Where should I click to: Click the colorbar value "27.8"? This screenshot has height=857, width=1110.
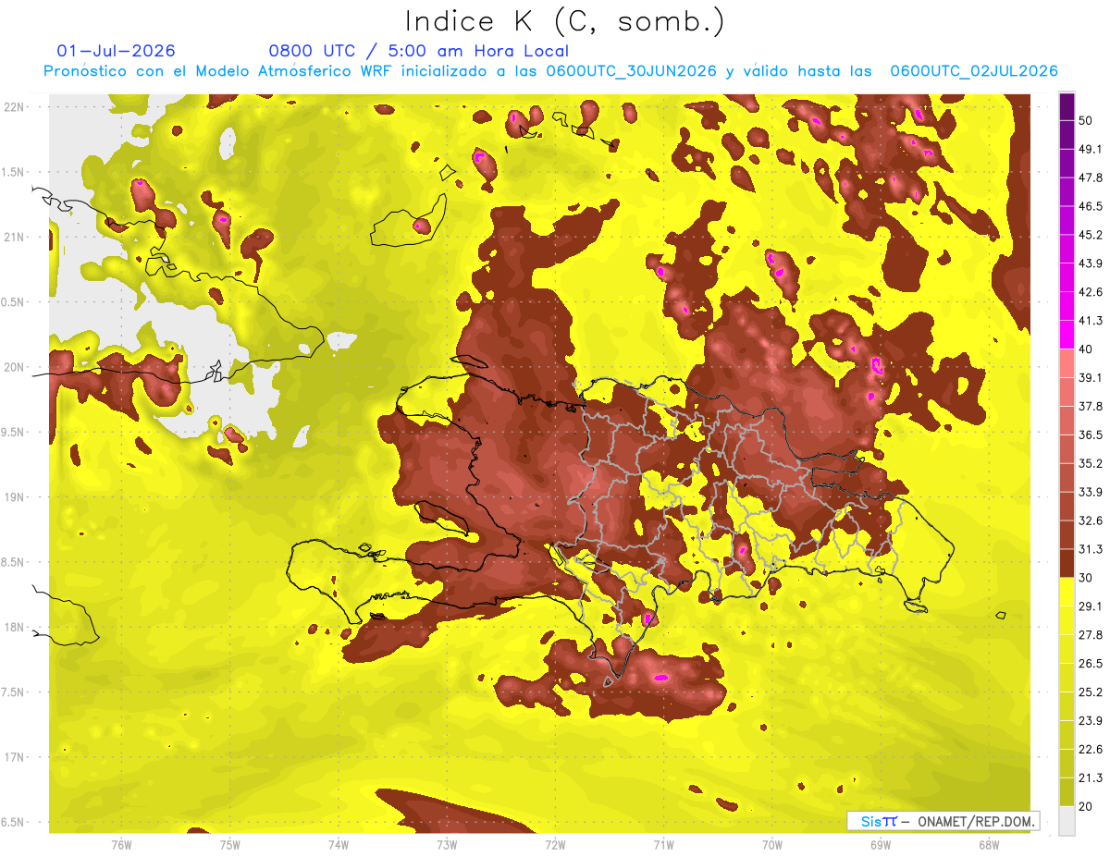coord(1091,635)
